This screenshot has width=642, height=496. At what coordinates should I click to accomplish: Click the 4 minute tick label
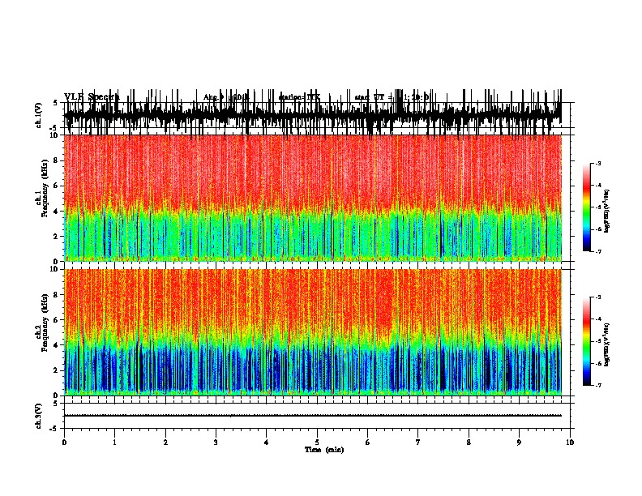pos(267,443)
